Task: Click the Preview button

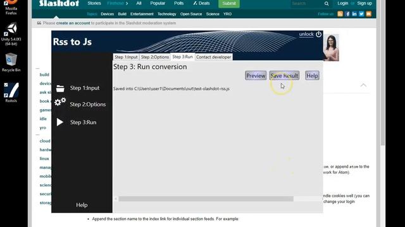Action: 256,76
